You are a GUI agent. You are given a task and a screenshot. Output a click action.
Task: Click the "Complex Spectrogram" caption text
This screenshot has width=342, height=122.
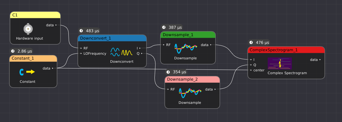click(x=287, y=73)
